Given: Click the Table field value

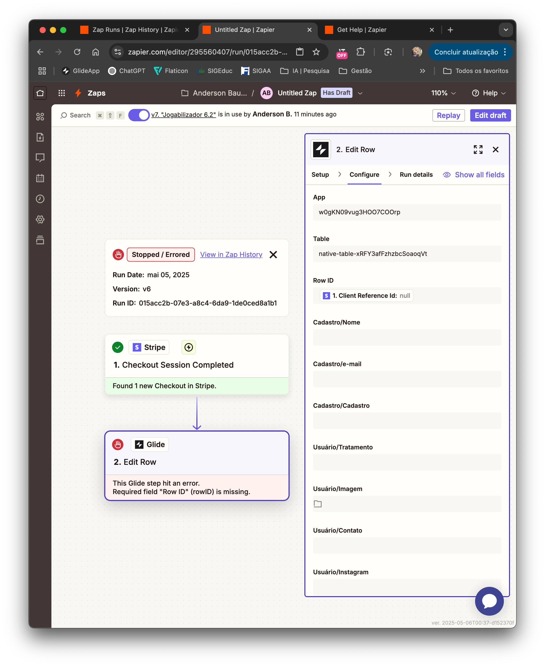Looking at the screenshot, I should pos(407,254).
